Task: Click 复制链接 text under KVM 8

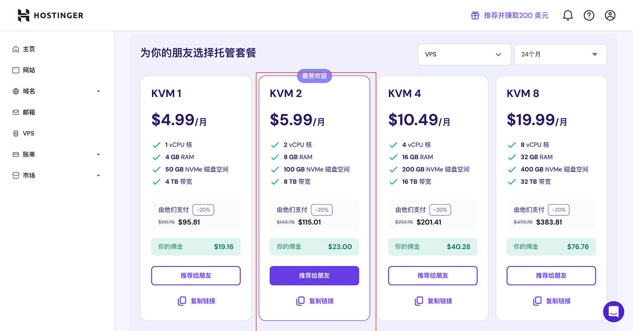Action: [558, 301]
